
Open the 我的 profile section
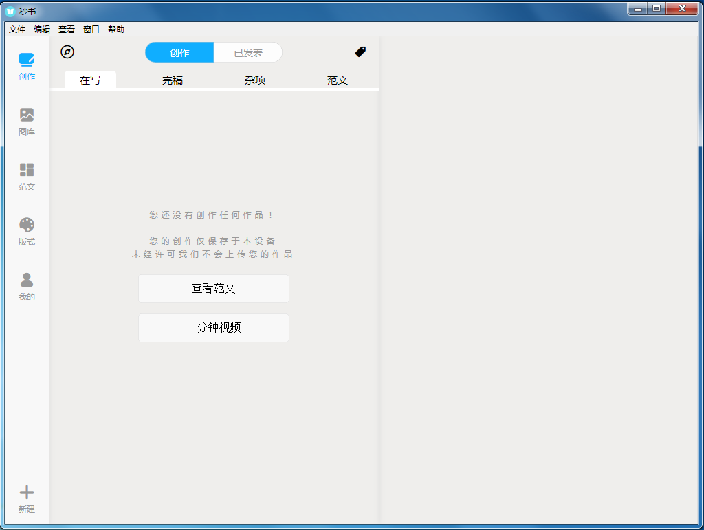pos(27,287)
